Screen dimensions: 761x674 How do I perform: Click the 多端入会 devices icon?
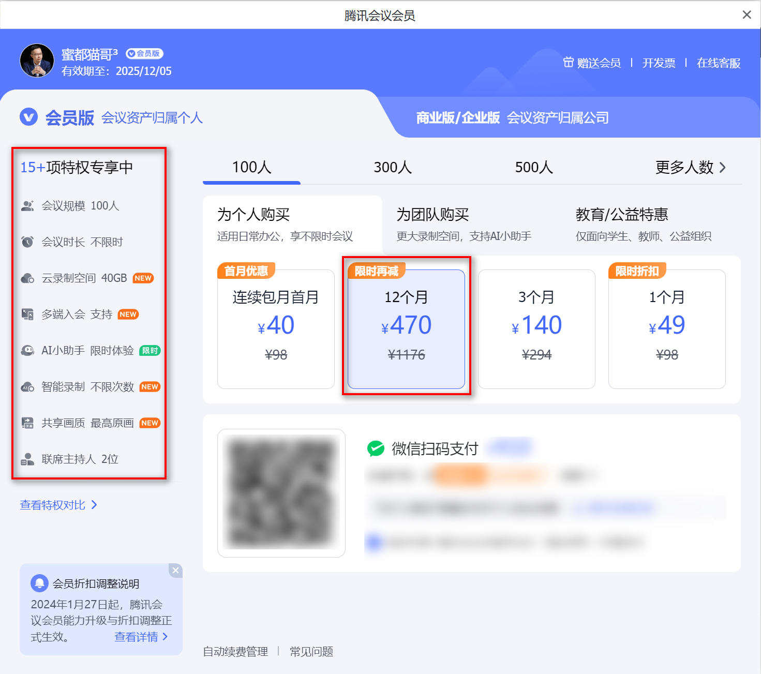point(27,314)
